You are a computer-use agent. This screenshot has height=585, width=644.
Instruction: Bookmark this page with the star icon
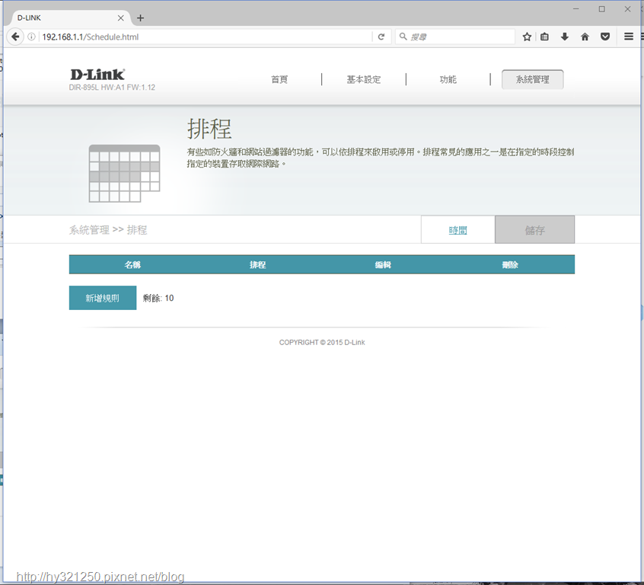[527, 37]
